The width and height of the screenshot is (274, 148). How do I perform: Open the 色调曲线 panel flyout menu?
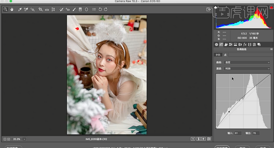271,49
